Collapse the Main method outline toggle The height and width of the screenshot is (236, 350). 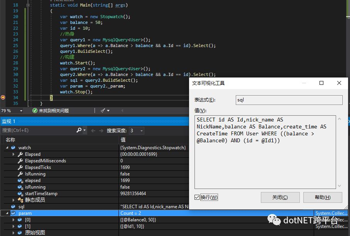point(28,5)
